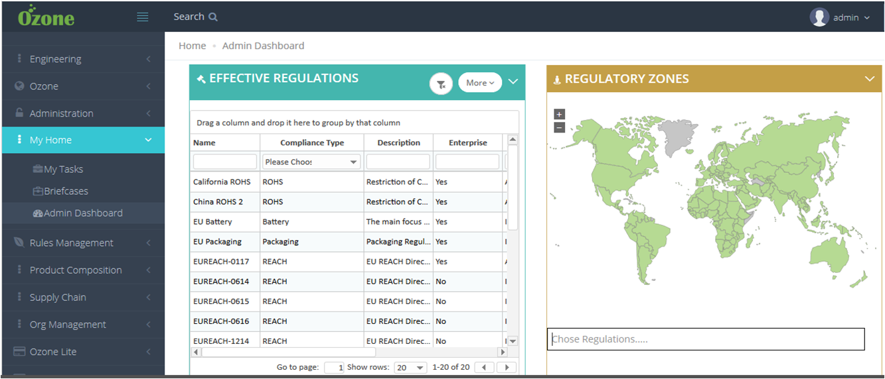Collapse the Effective Regulations panel
The height and width of the screenshot is (379, 885).
(513, 81)
